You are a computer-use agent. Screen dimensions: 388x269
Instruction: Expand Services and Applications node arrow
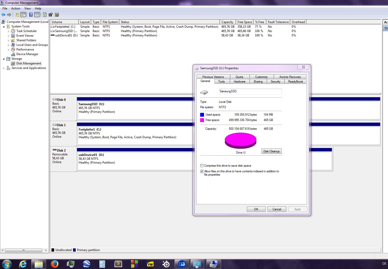[x=4, y=68]
